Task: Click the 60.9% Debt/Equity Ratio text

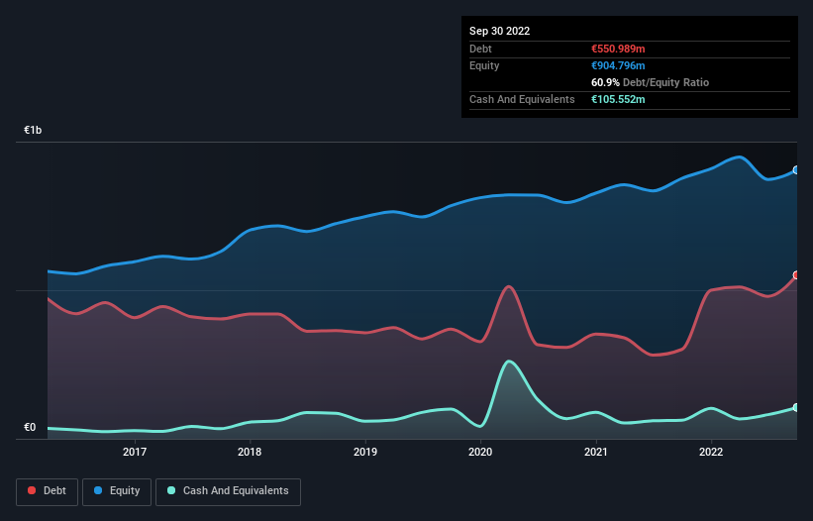Action: pos(651,82)
